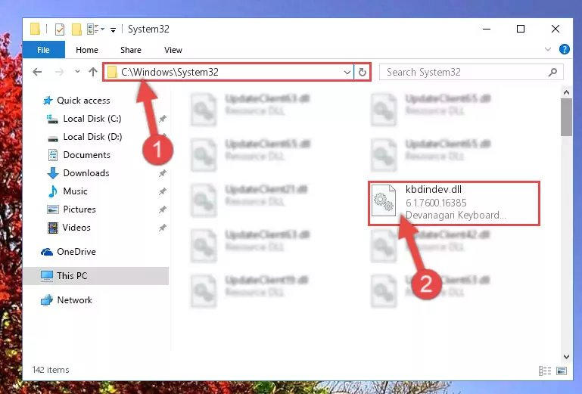582x394 pixels.
Task: Open the Customize Quick Access Toolbar arrow
Action: pos(113,29)
